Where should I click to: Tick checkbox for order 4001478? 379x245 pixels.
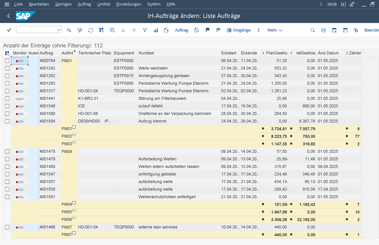pos(7,151)
